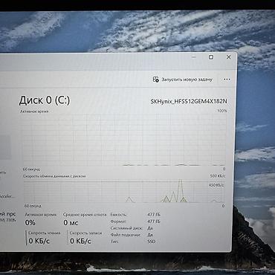Viewport: 275px width, 275px height.
Task: Click the 0% active time value
Action: [x=30, y=222]
